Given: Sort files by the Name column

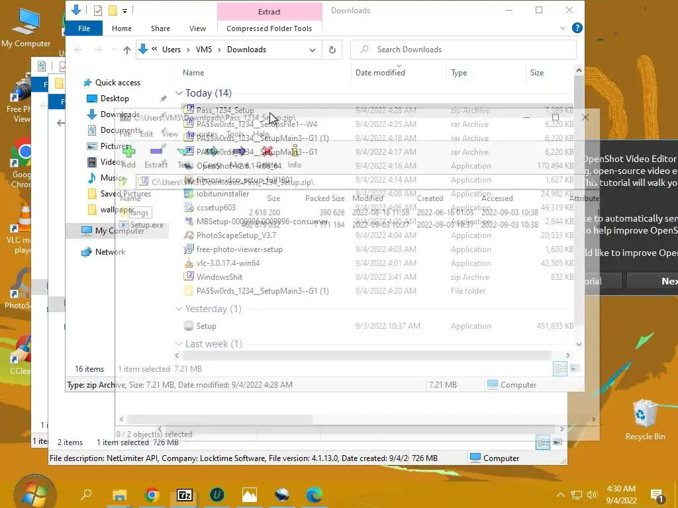Looking at the screenshot, I should [193, 73].
